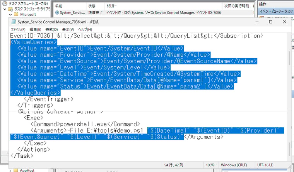Viewport: 294px width, 172px height.
Task: Click the タスク スケジューラ ライブラリ folder icon
Action: pyautogui.click(x=10, y=9)
